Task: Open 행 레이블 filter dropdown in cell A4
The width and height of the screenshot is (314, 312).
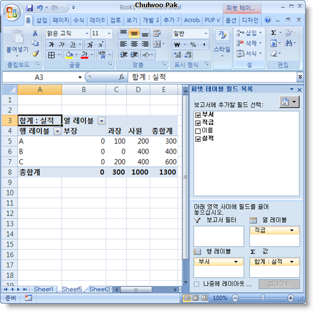Action: coord(58,131)
